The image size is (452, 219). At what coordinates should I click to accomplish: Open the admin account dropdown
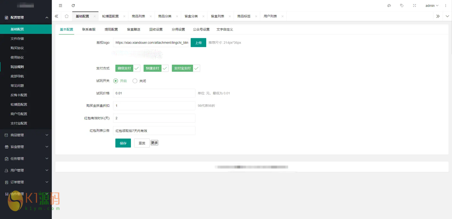pyautogui.click(x=432, y=6)
